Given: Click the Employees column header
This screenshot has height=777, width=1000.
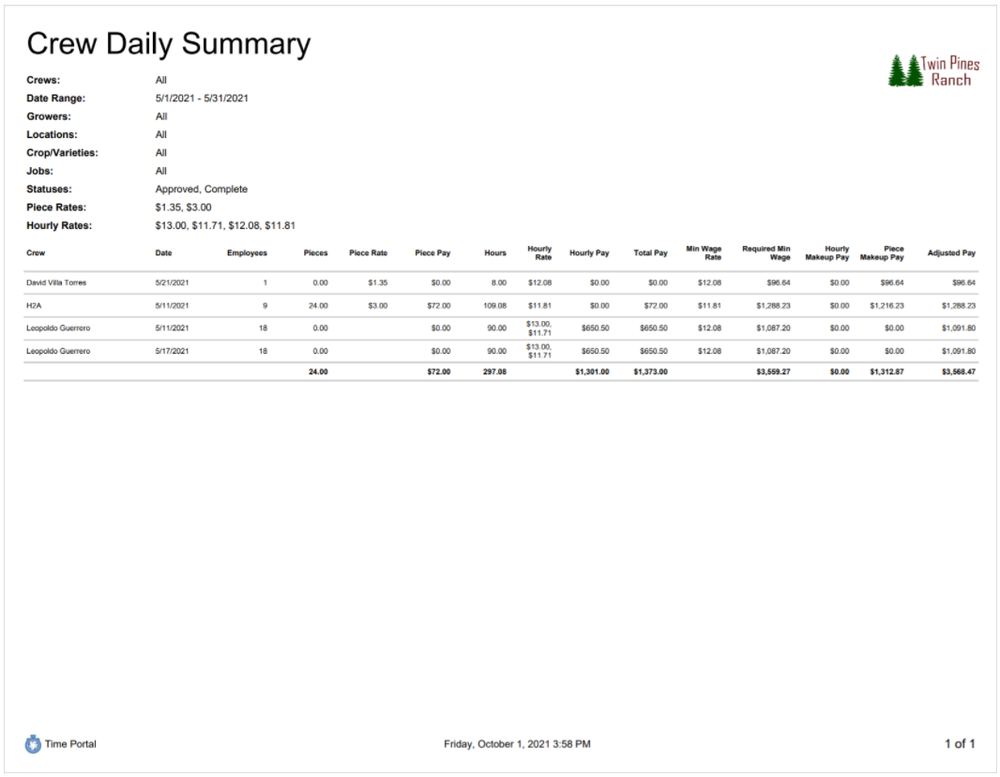Looking at the screenshot, I should point(247,253).
